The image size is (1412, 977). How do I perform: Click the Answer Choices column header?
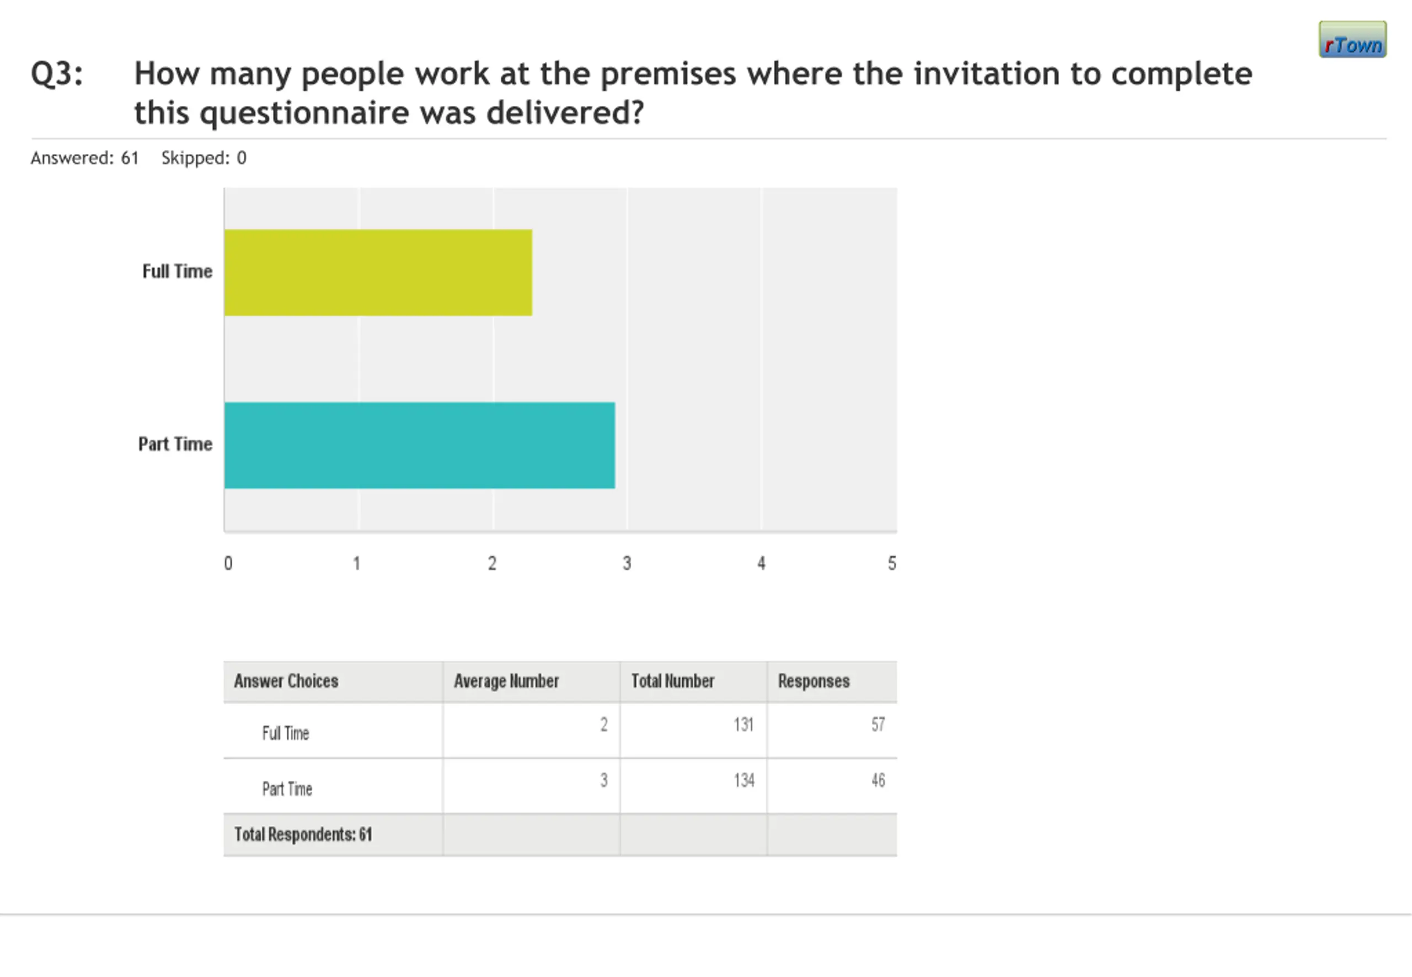coord(286,681)
